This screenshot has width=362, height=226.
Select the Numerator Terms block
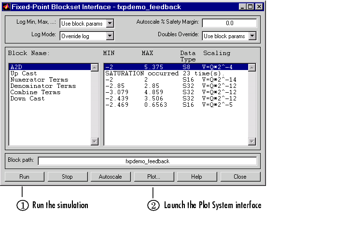pos(50,80)
